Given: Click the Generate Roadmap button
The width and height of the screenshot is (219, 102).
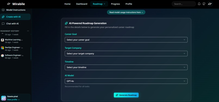Looking at the screenshot, I should click(126, 95).
